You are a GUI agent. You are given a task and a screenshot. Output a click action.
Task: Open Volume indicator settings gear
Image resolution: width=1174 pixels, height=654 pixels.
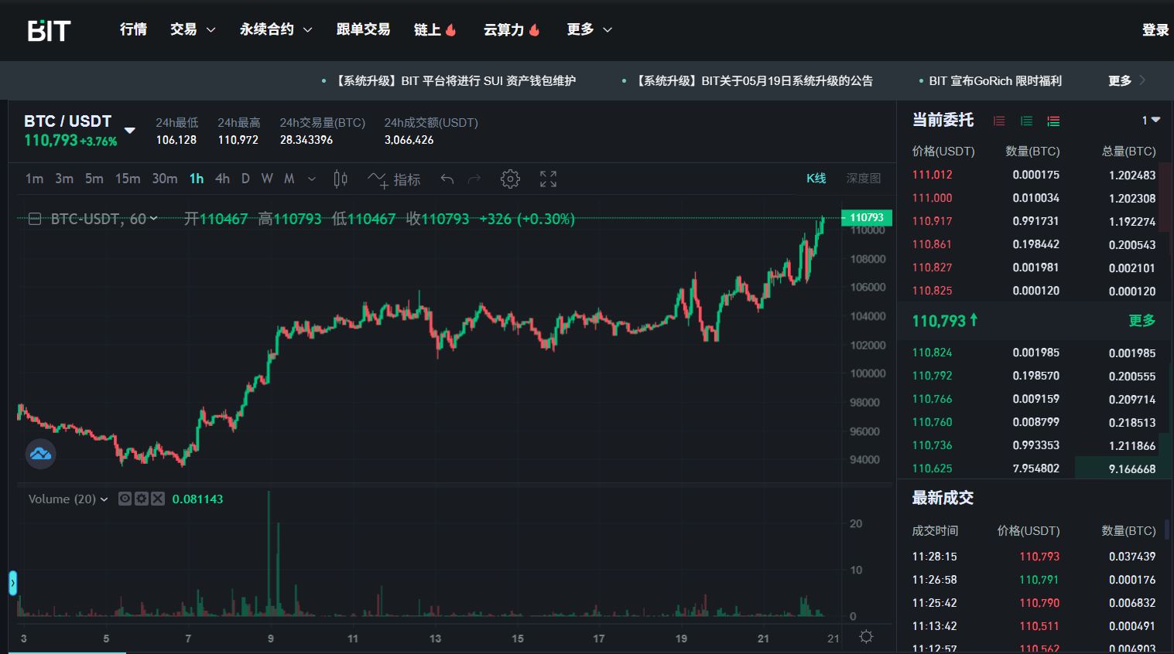click(x=141, y=499)
